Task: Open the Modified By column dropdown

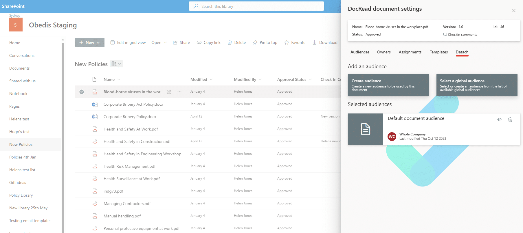Action: click(260, 79)
